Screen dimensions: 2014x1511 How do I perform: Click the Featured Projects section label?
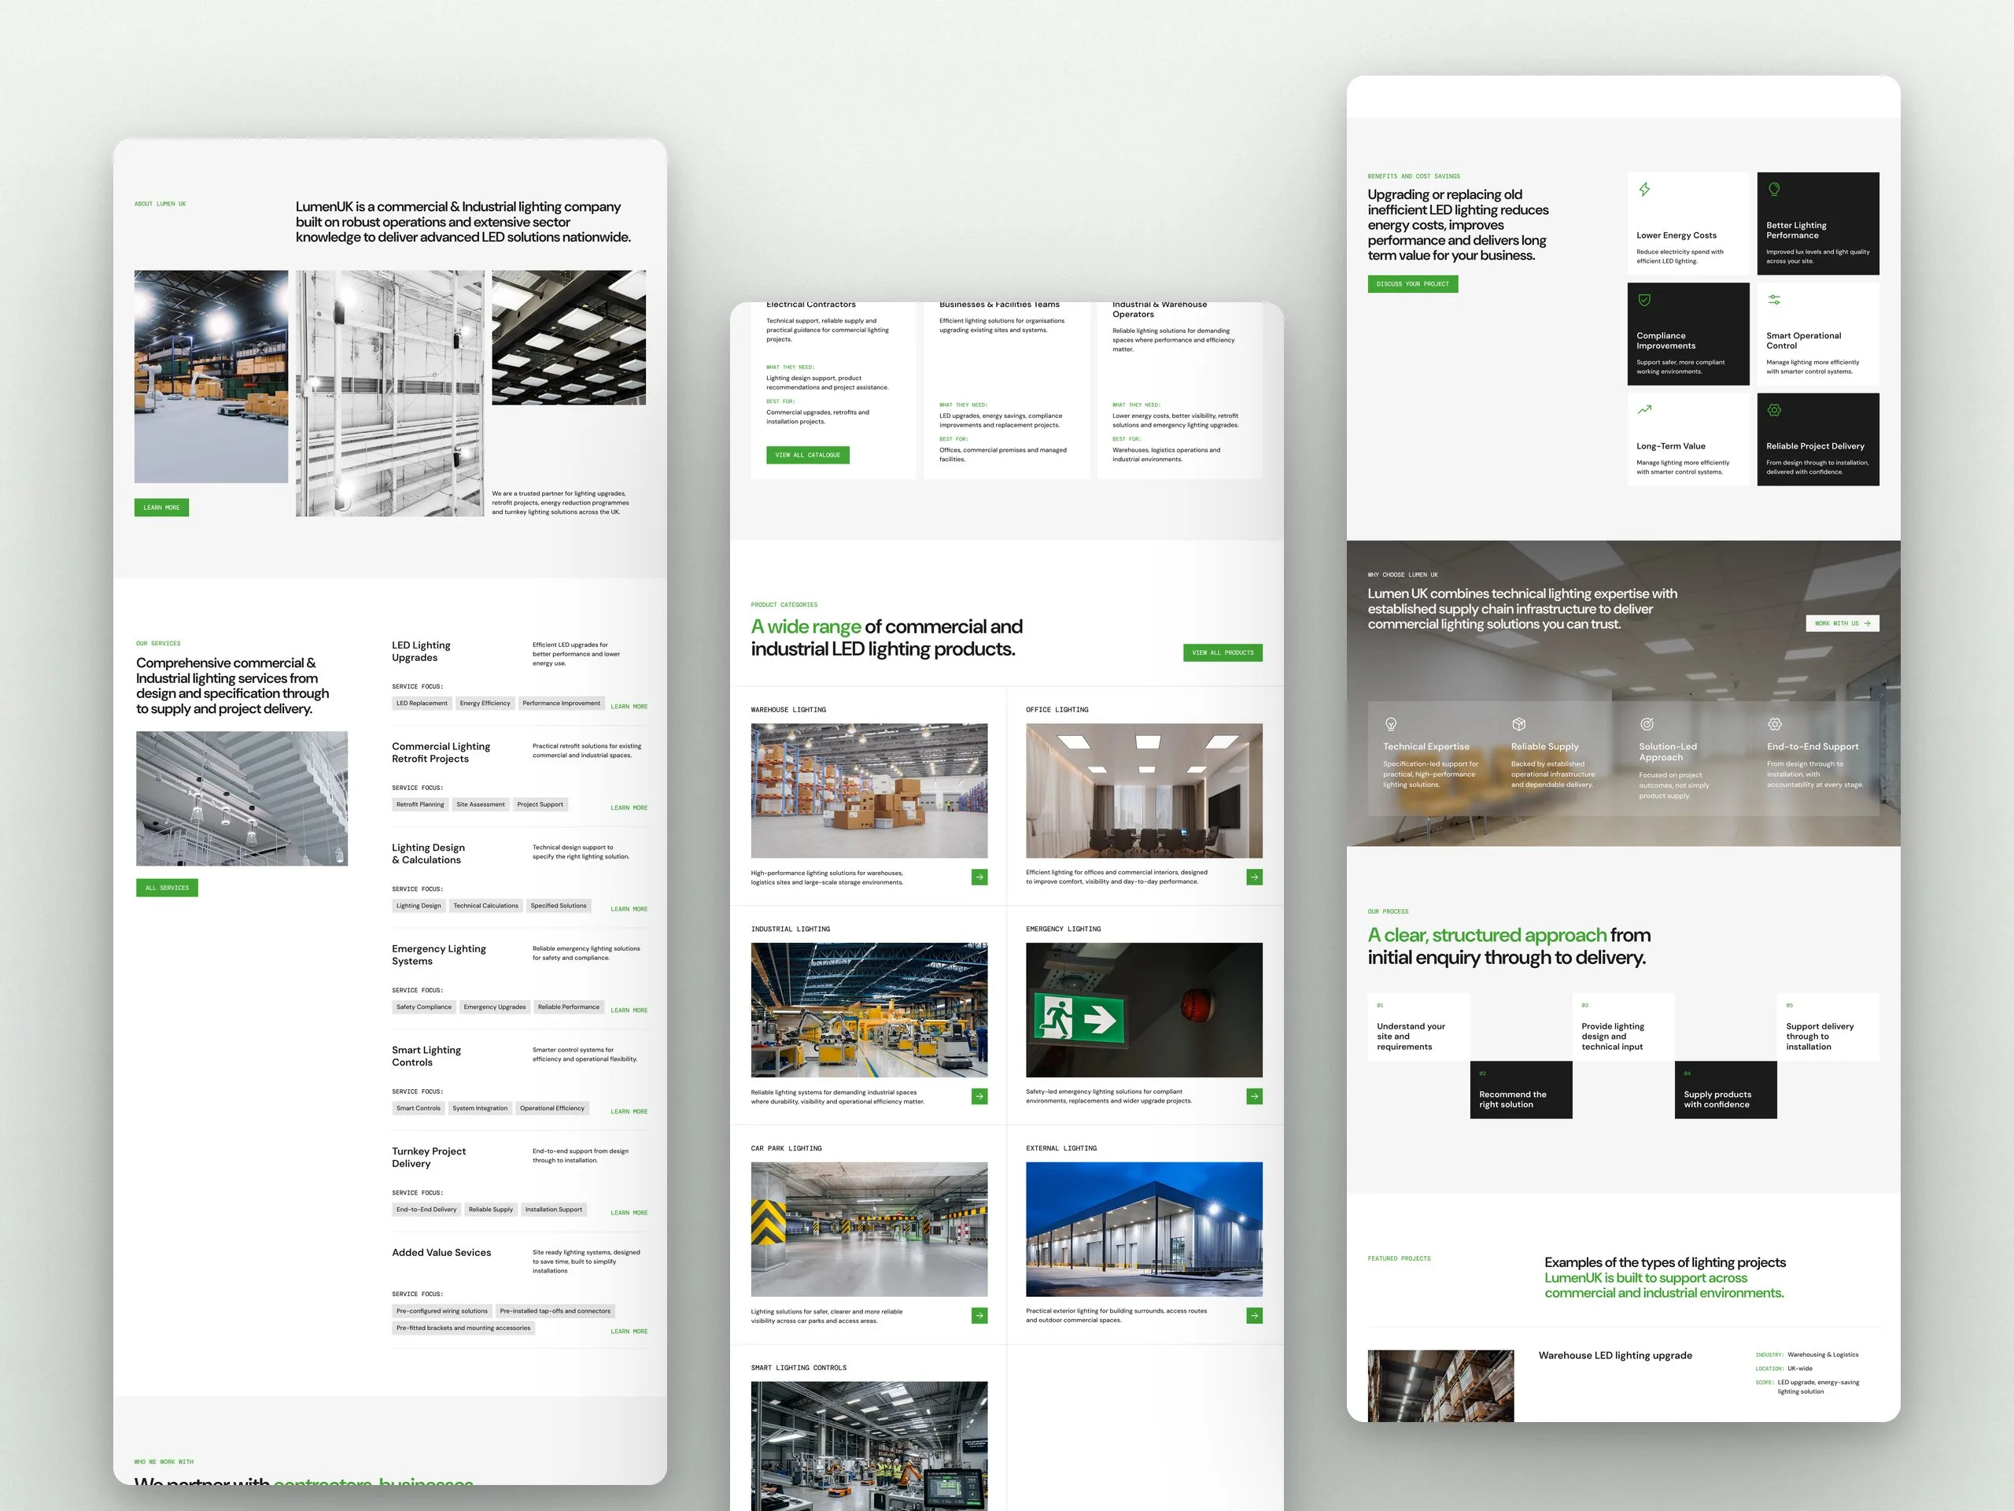coord(1399,1258)
